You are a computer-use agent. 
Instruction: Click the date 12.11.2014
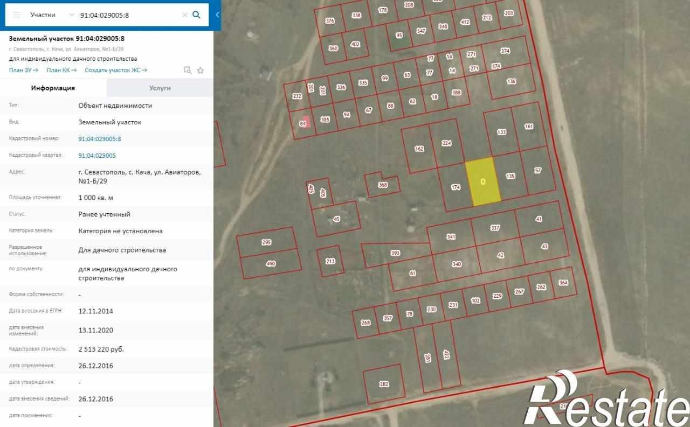(x=95, y=311)
